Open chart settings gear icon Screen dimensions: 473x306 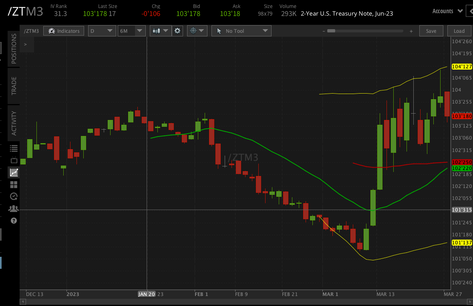point(177,31)
